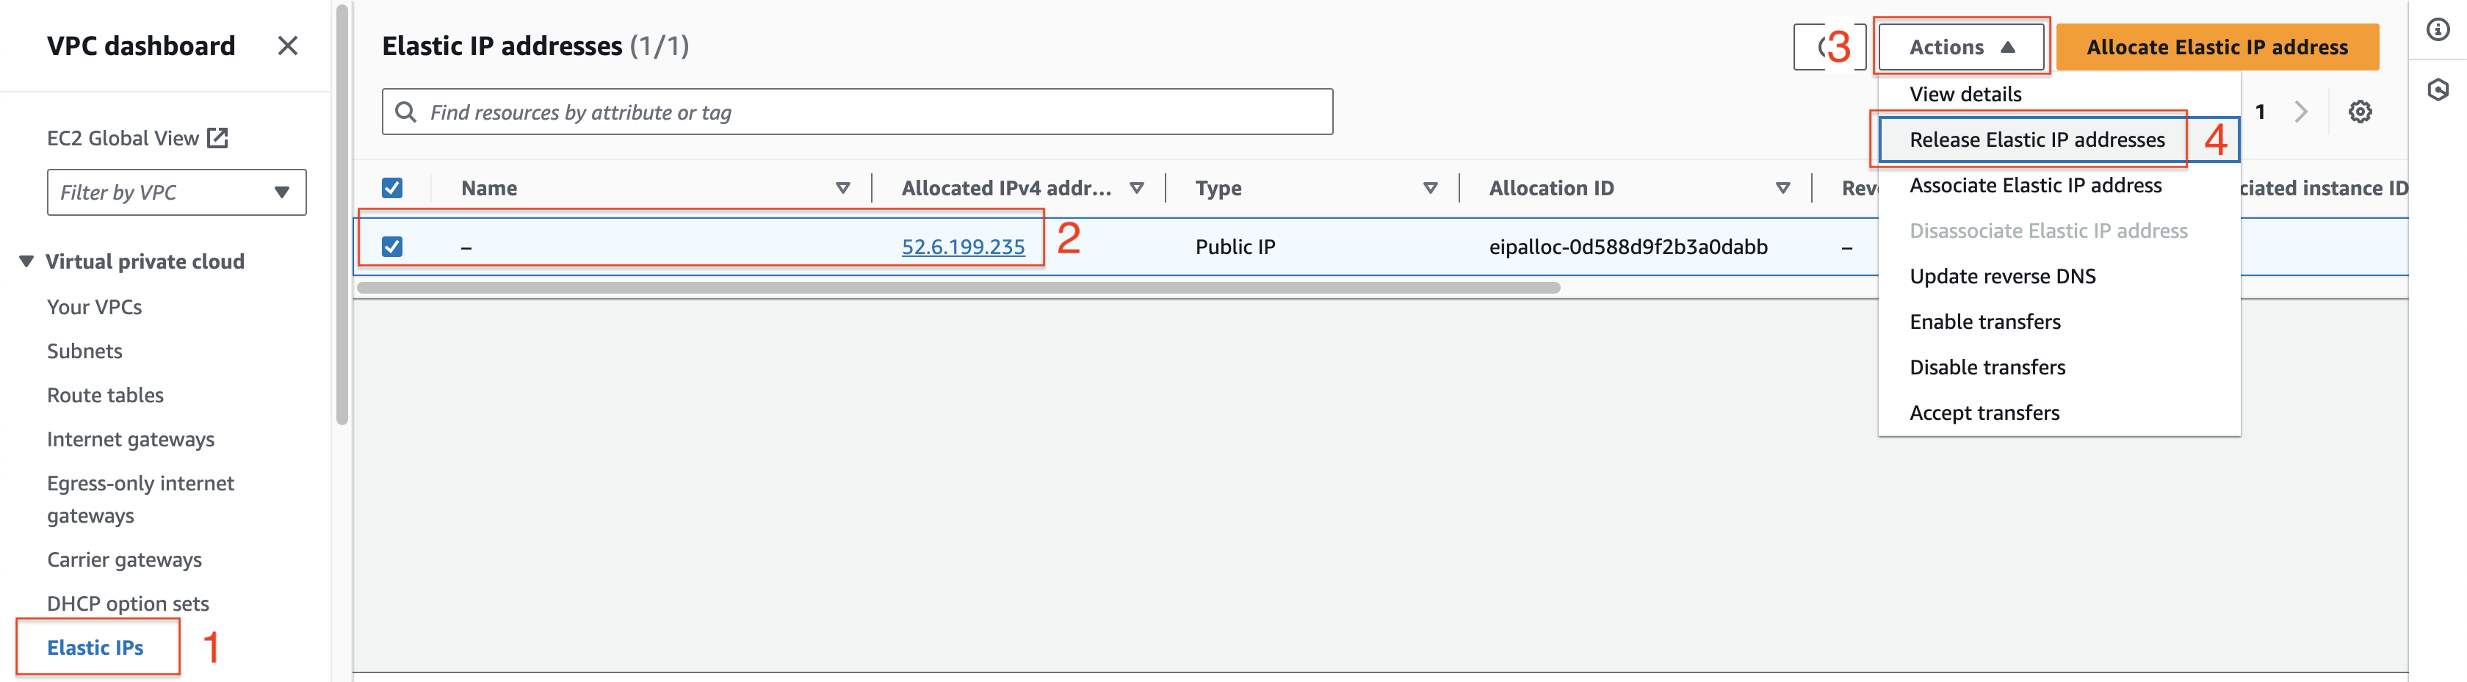Screen dimensions: 2467x682
Task: Close the VPC dashboard sidebar
Action: click(287, 46)
